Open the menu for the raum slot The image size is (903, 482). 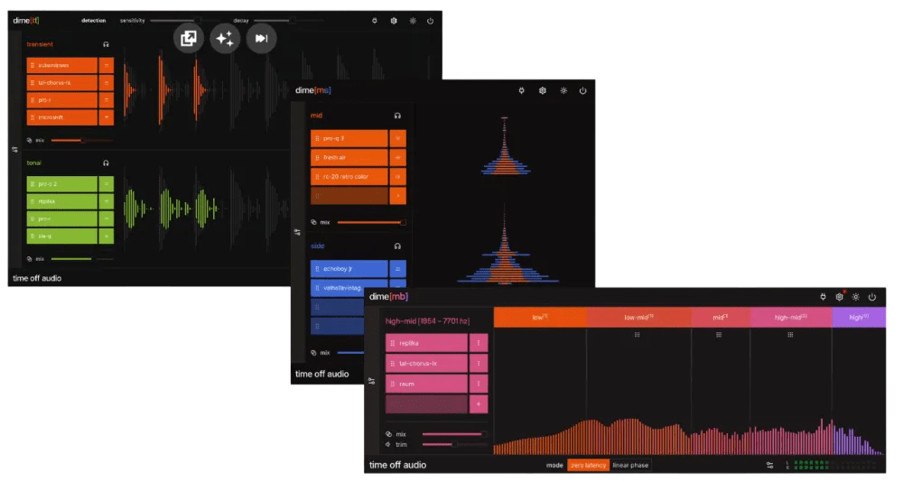(x=478, y=384)
